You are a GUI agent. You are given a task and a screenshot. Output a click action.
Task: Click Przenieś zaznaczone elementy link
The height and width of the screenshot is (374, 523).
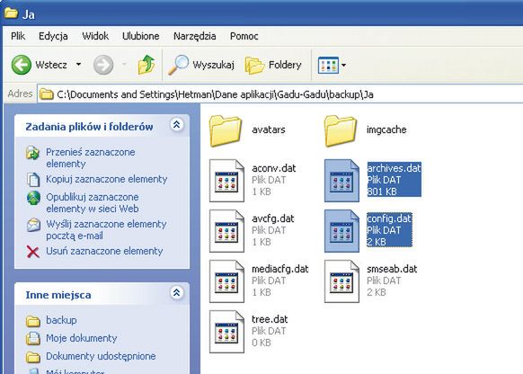click(91, 158)
